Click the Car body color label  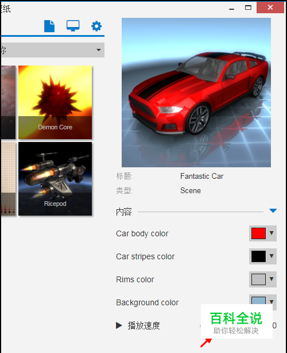pyautogui.click(x=142, y=233)
